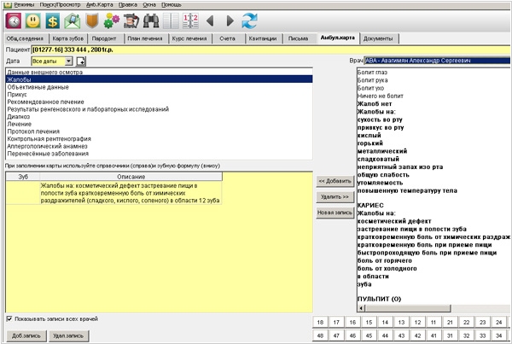Switch to the 'Квитанции' tab

point(263,38)
